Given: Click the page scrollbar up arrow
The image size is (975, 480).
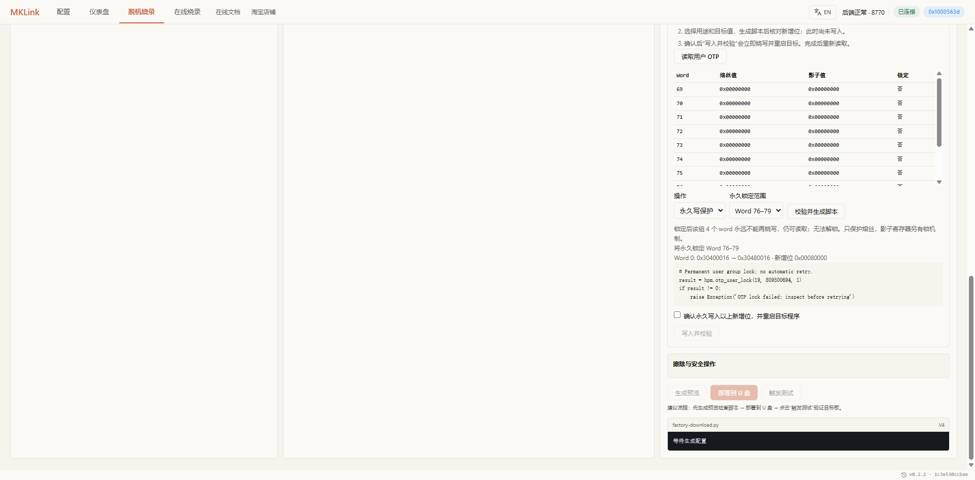Looking at the screenshot, I should 971,29.
